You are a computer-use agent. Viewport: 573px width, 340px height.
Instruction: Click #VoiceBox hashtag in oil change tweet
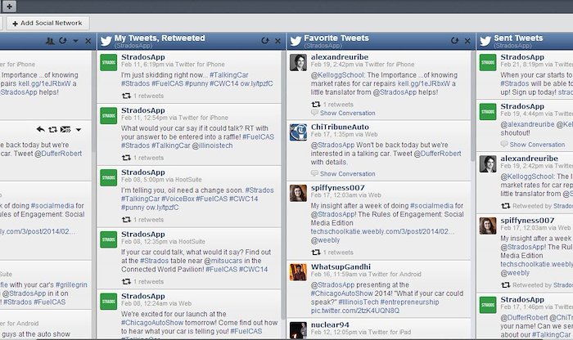[x=178, y=199]
